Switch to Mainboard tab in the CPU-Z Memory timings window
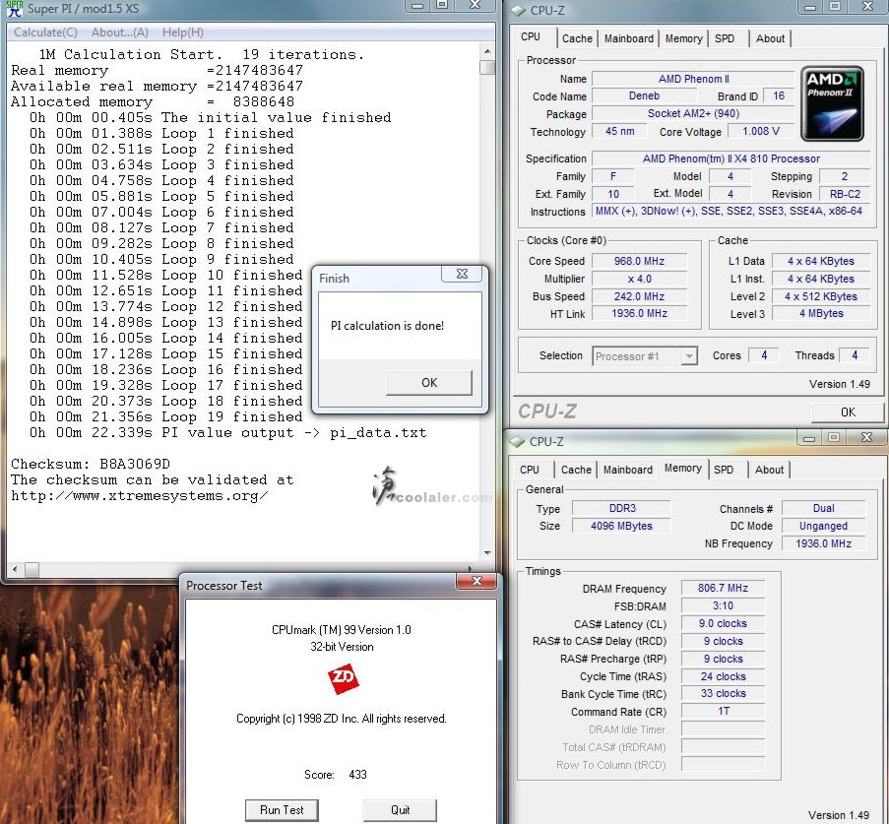 tap(628, 470)
